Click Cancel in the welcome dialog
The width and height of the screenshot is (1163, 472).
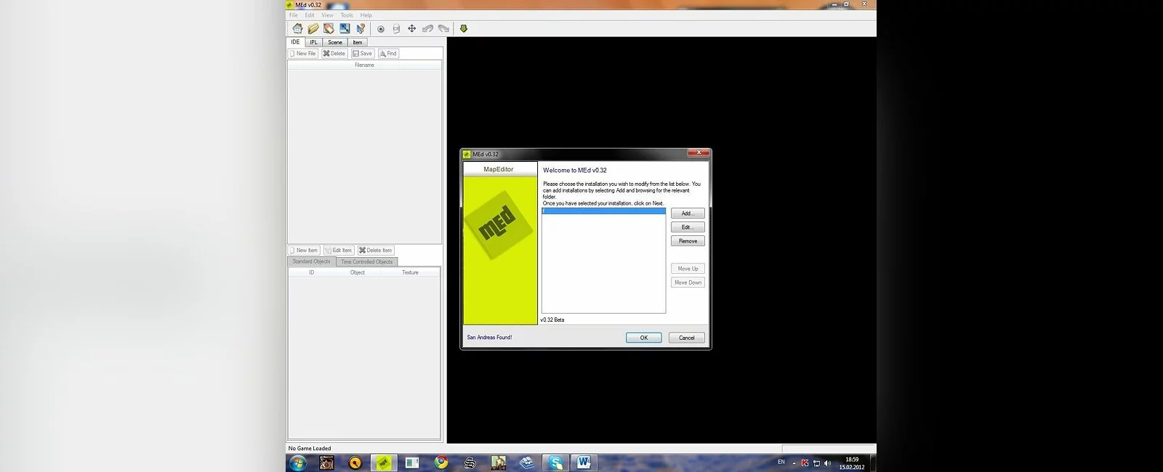(x=687, y=338)
